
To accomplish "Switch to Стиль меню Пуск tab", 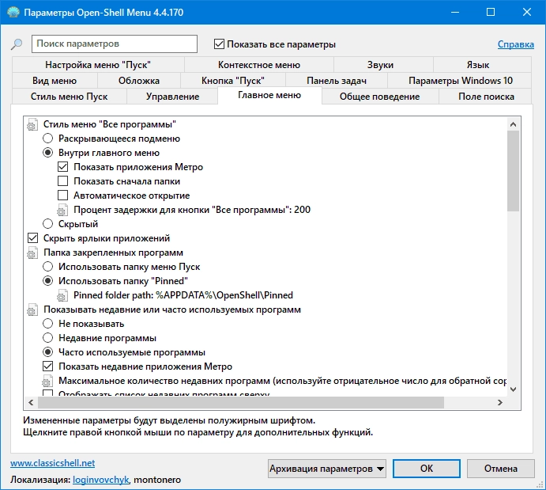I will point(69,97).
